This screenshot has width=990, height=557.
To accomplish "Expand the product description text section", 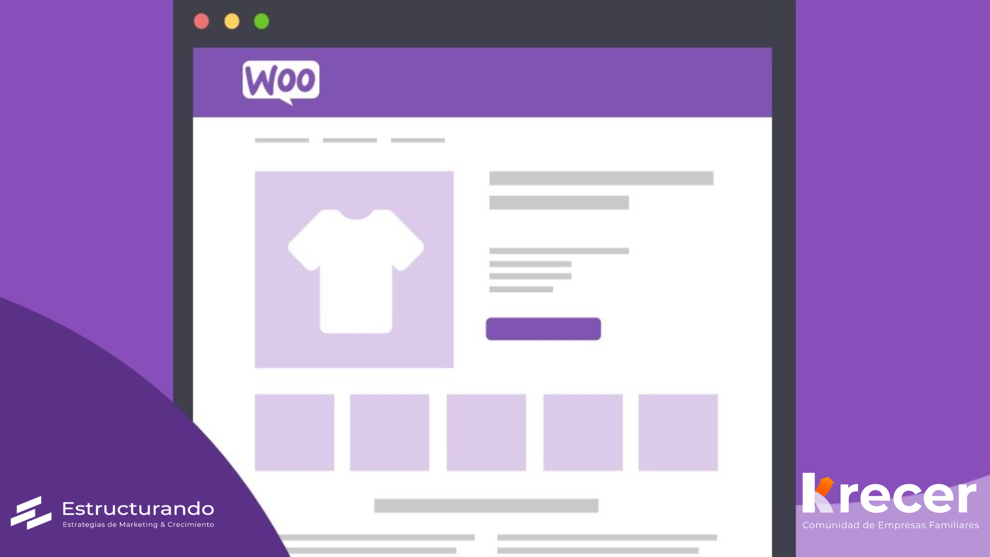I will coord(557,269).
